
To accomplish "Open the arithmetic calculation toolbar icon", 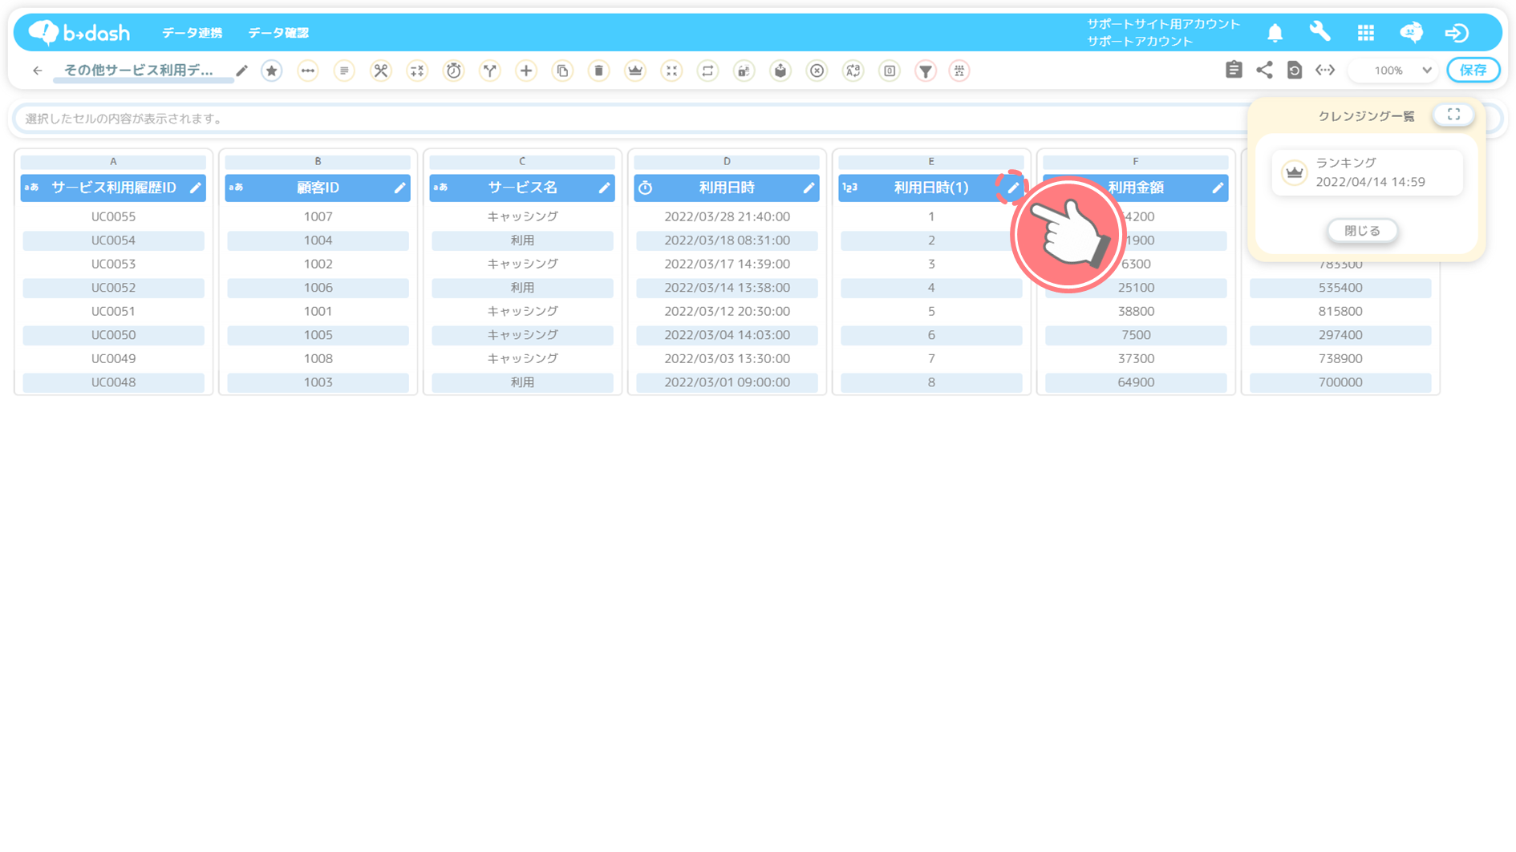I will tap(417, 71).
